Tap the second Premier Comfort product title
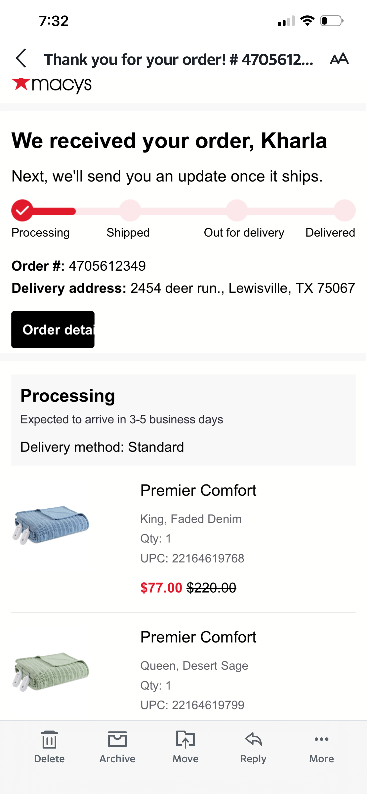367x794 pixels. [x=198, y=637]
